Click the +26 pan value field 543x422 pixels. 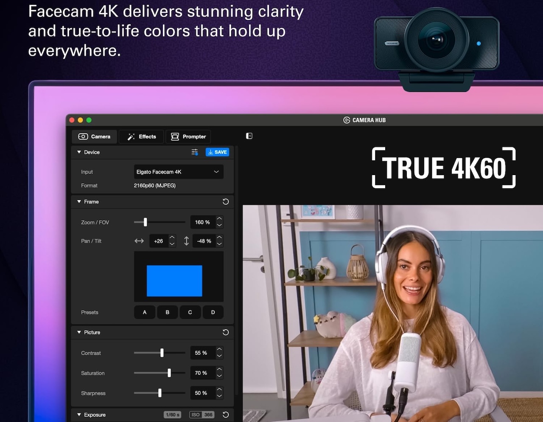(159, 241)
